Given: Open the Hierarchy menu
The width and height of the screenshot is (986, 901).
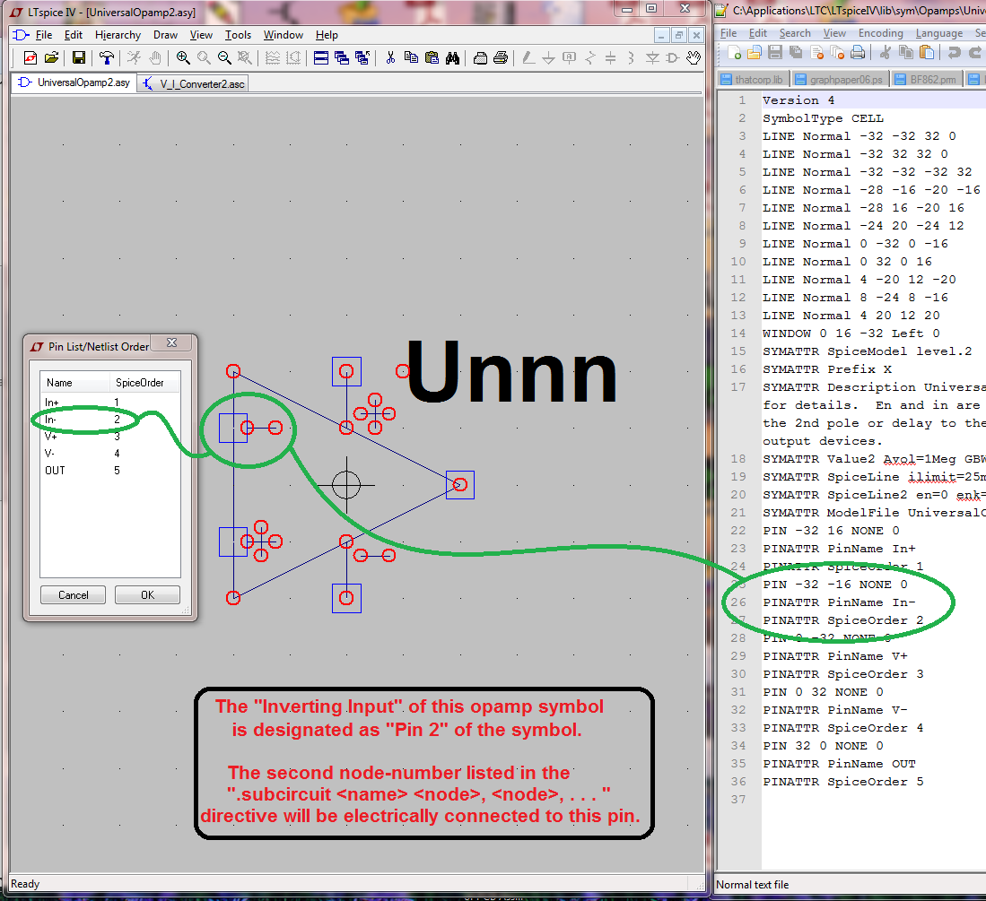Looking at the screenshot, I should 118,35.
